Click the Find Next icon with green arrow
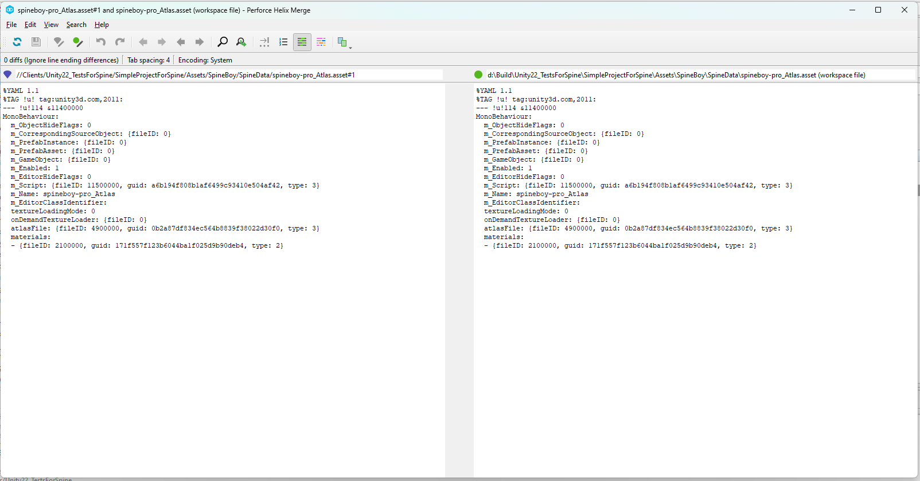This screenshot has width=920, height=481. pos(241,42)
